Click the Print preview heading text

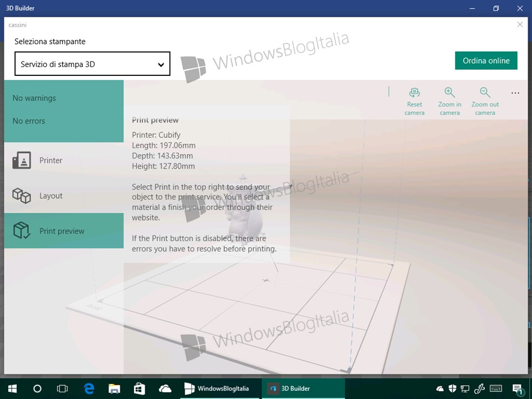(x=155, y=120)
